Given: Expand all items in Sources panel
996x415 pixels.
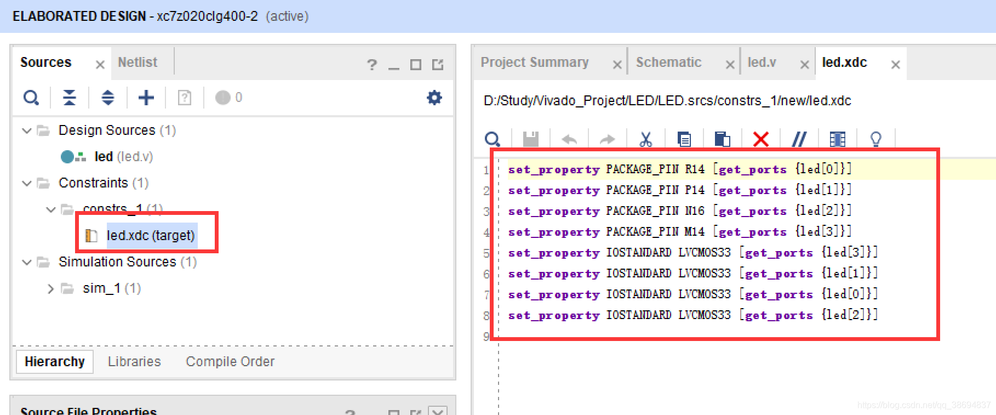Looking at the screenshot, I should point(108,98).
